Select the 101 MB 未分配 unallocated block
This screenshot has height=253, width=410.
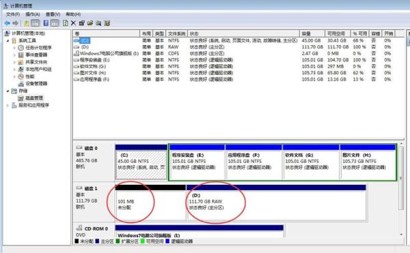tap(150, 203)
